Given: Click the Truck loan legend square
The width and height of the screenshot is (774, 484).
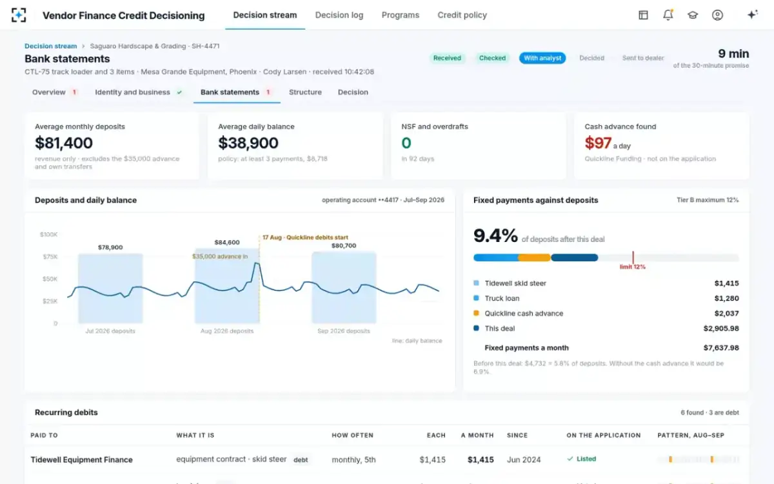Looking at the screenshot, I should coord(477,298).
